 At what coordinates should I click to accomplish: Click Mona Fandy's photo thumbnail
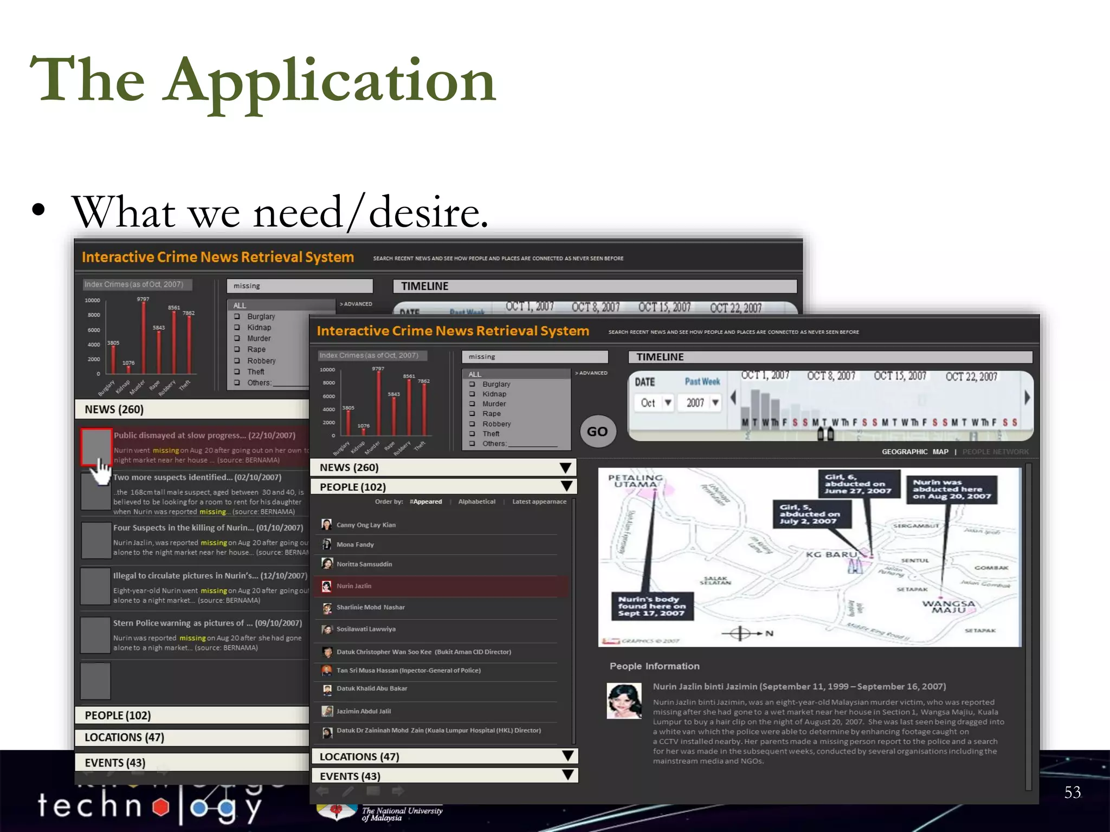(x=326, y=544)
